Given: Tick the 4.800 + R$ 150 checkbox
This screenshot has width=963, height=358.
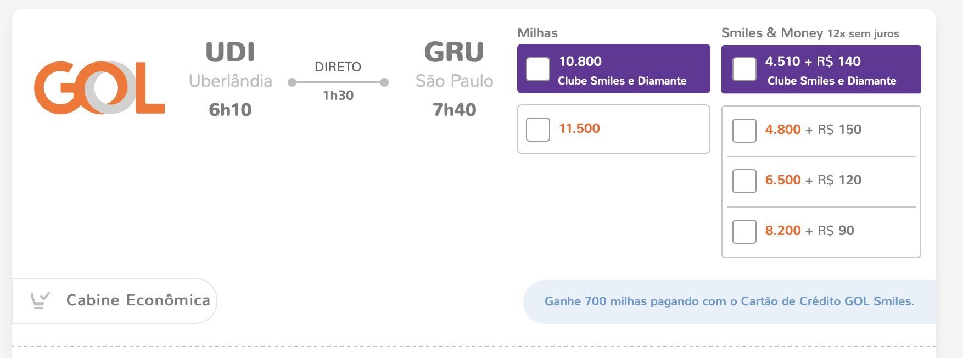Looking at the screenshot, I should coord(744,131).
